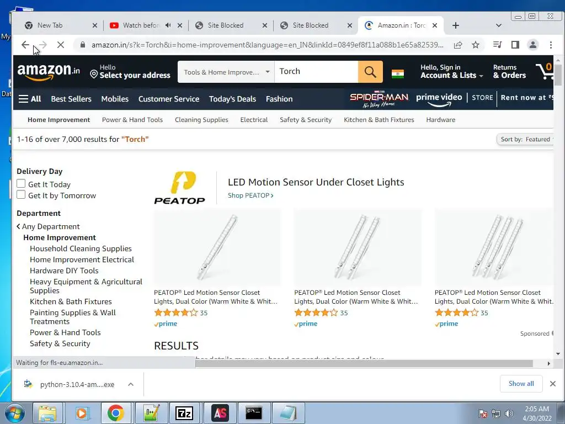The height and width of the screenshot is (424, 565).
Task: Click the Shop PEATOP link
Action: pos(250,195)
